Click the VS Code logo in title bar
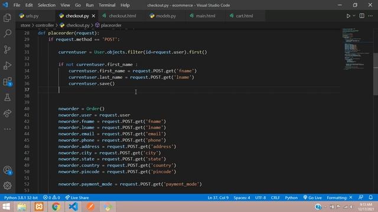The image size is (378, 212). (x=5, y=5)
